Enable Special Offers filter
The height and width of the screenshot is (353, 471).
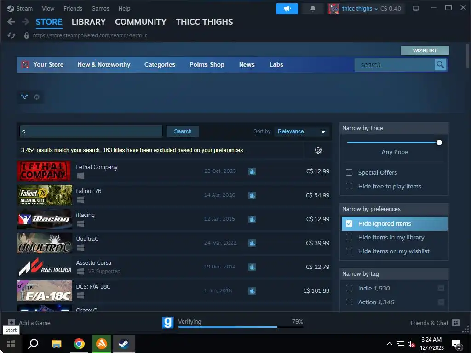(x=349, y=173)
